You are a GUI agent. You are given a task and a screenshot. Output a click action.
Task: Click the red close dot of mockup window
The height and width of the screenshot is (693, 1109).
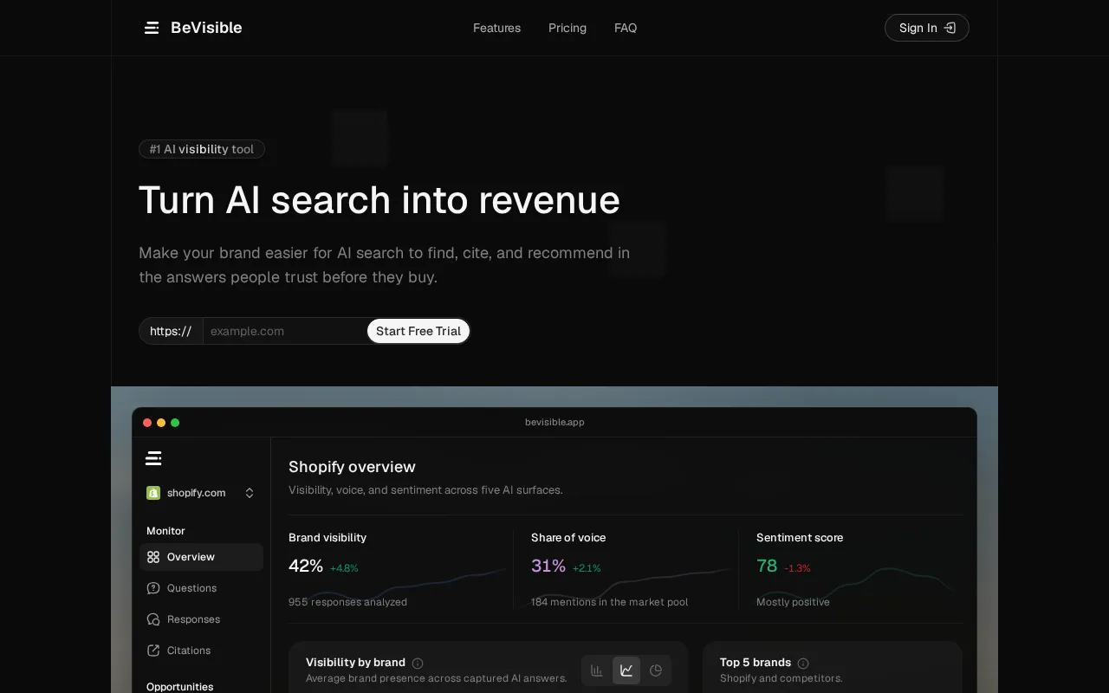[x=147, y=423]
